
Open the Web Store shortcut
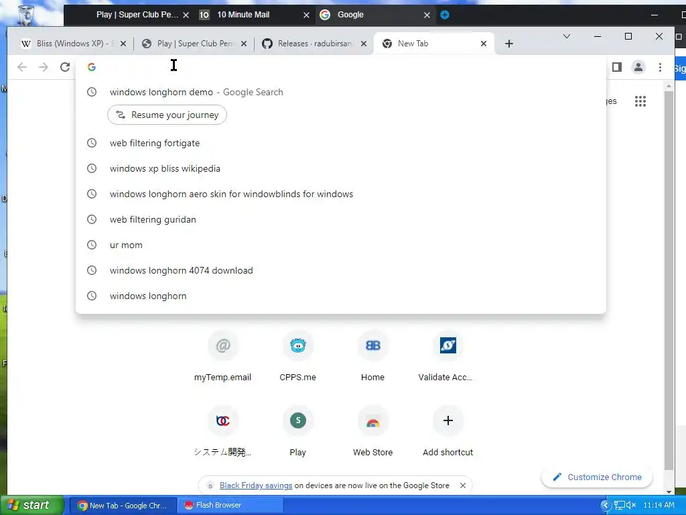372,431
